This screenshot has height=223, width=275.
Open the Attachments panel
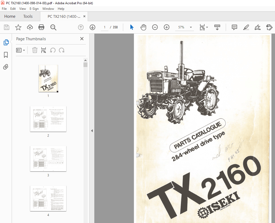point(6,67)
